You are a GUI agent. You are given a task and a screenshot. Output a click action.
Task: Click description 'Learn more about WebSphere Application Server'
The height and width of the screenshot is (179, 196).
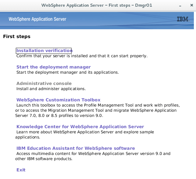click(65, 132)
